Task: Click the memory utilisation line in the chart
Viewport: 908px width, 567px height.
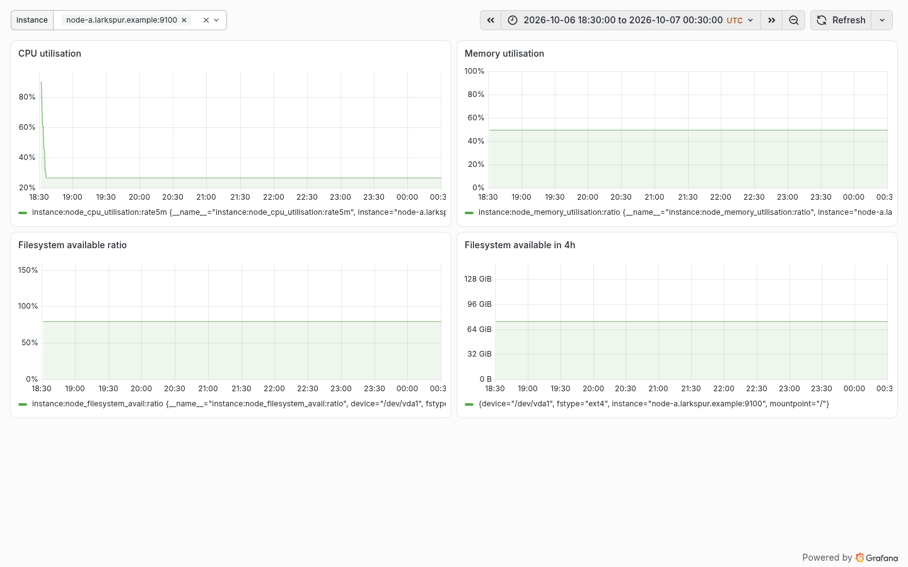Action: pos(688,130)
